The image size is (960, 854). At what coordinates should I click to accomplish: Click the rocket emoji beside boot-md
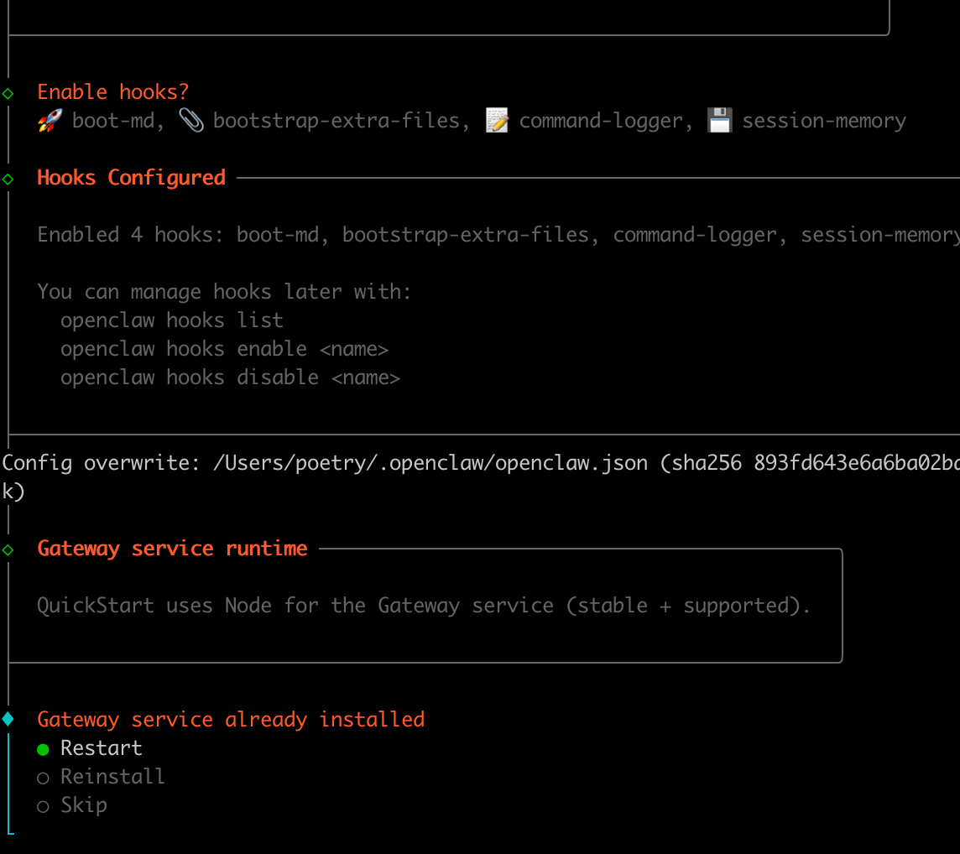(50, 121)
